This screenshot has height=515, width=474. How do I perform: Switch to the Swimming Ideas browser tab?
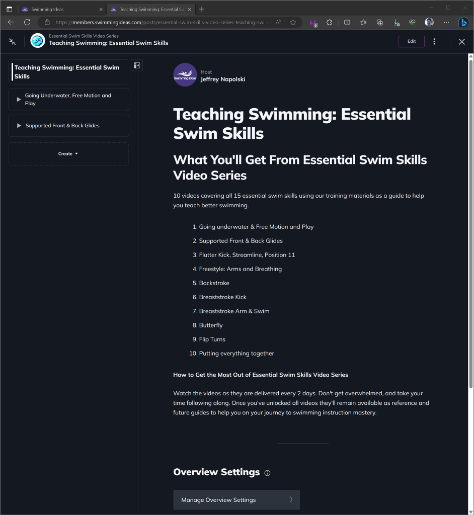pos(62,9)
